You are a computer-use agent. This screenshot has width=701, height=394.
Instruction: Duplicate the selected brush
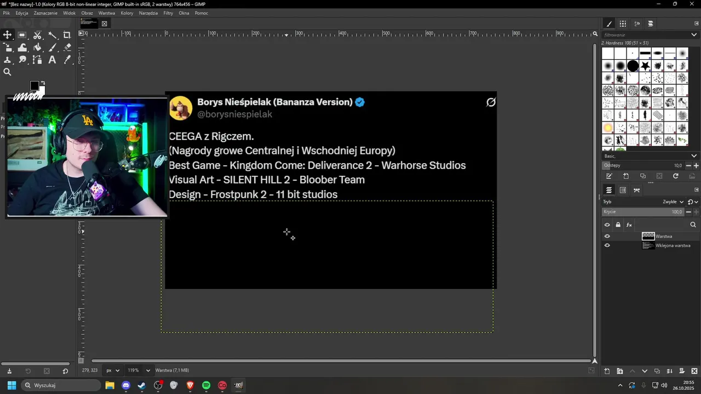pos(643,176)
